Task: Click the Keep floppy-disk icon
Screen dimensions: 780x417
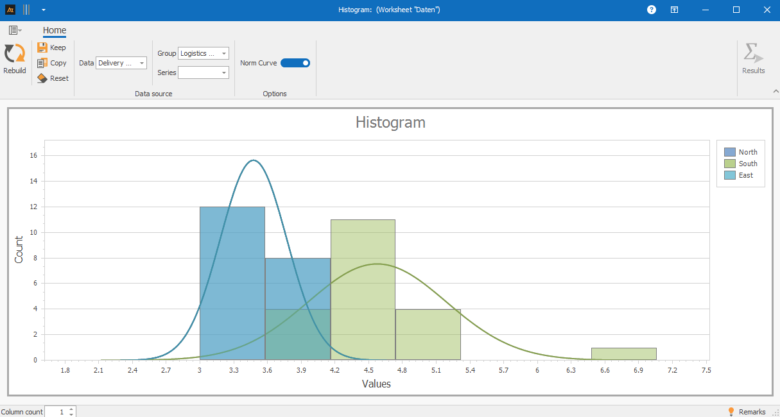Action: pos(42,47)
